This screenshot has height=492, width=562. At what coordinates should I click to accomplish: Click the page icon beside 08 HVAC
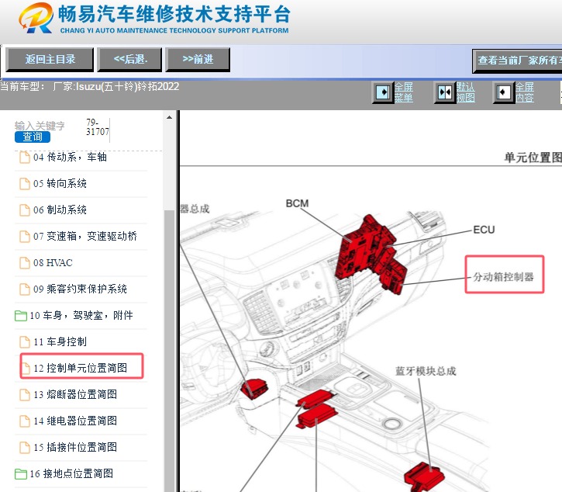coord(25,263)
